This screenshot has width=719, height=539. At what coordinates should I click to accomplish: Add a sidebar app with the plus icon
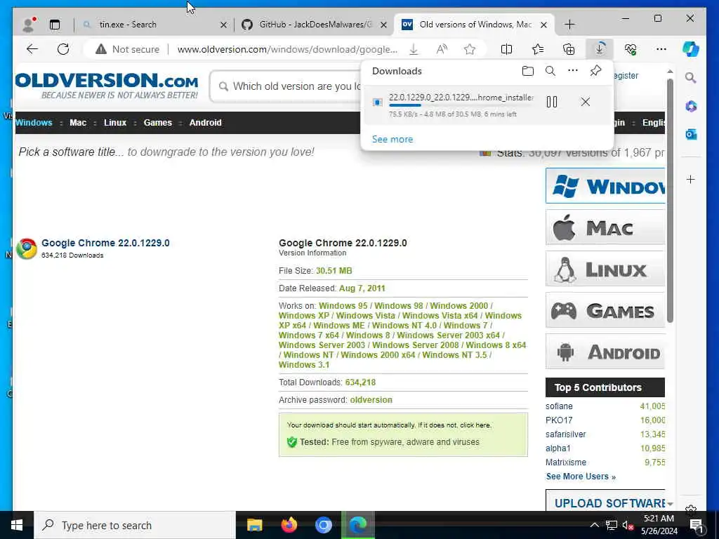click(691, 179)
